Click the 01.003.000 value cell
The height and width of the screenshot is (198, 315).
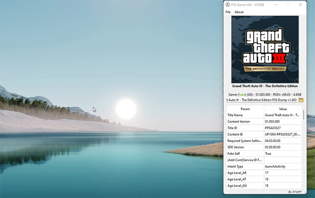pyautogui.click(x=283, y=122)
